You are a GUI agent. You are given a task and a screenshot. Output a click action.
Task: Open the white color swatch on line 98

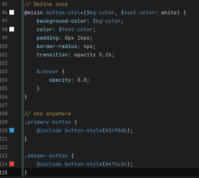12,29
